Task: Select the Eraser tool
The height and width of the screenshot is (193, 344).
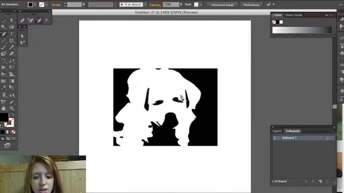Action: point(12,54)
